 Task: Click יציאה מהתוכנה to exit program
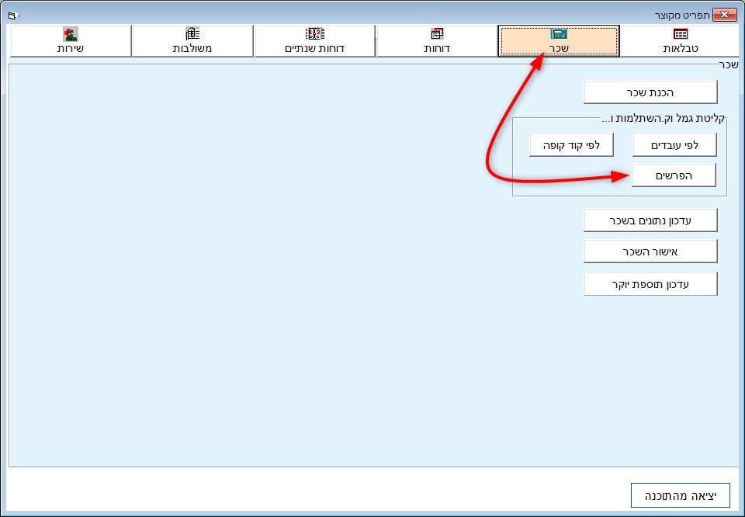click(x=681, y=495)
